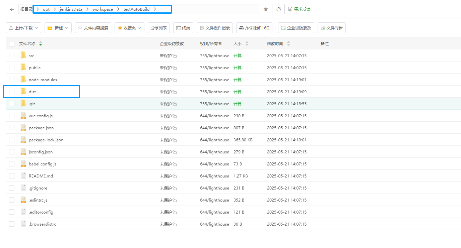Check the box for .git folder

pos(12,104)
